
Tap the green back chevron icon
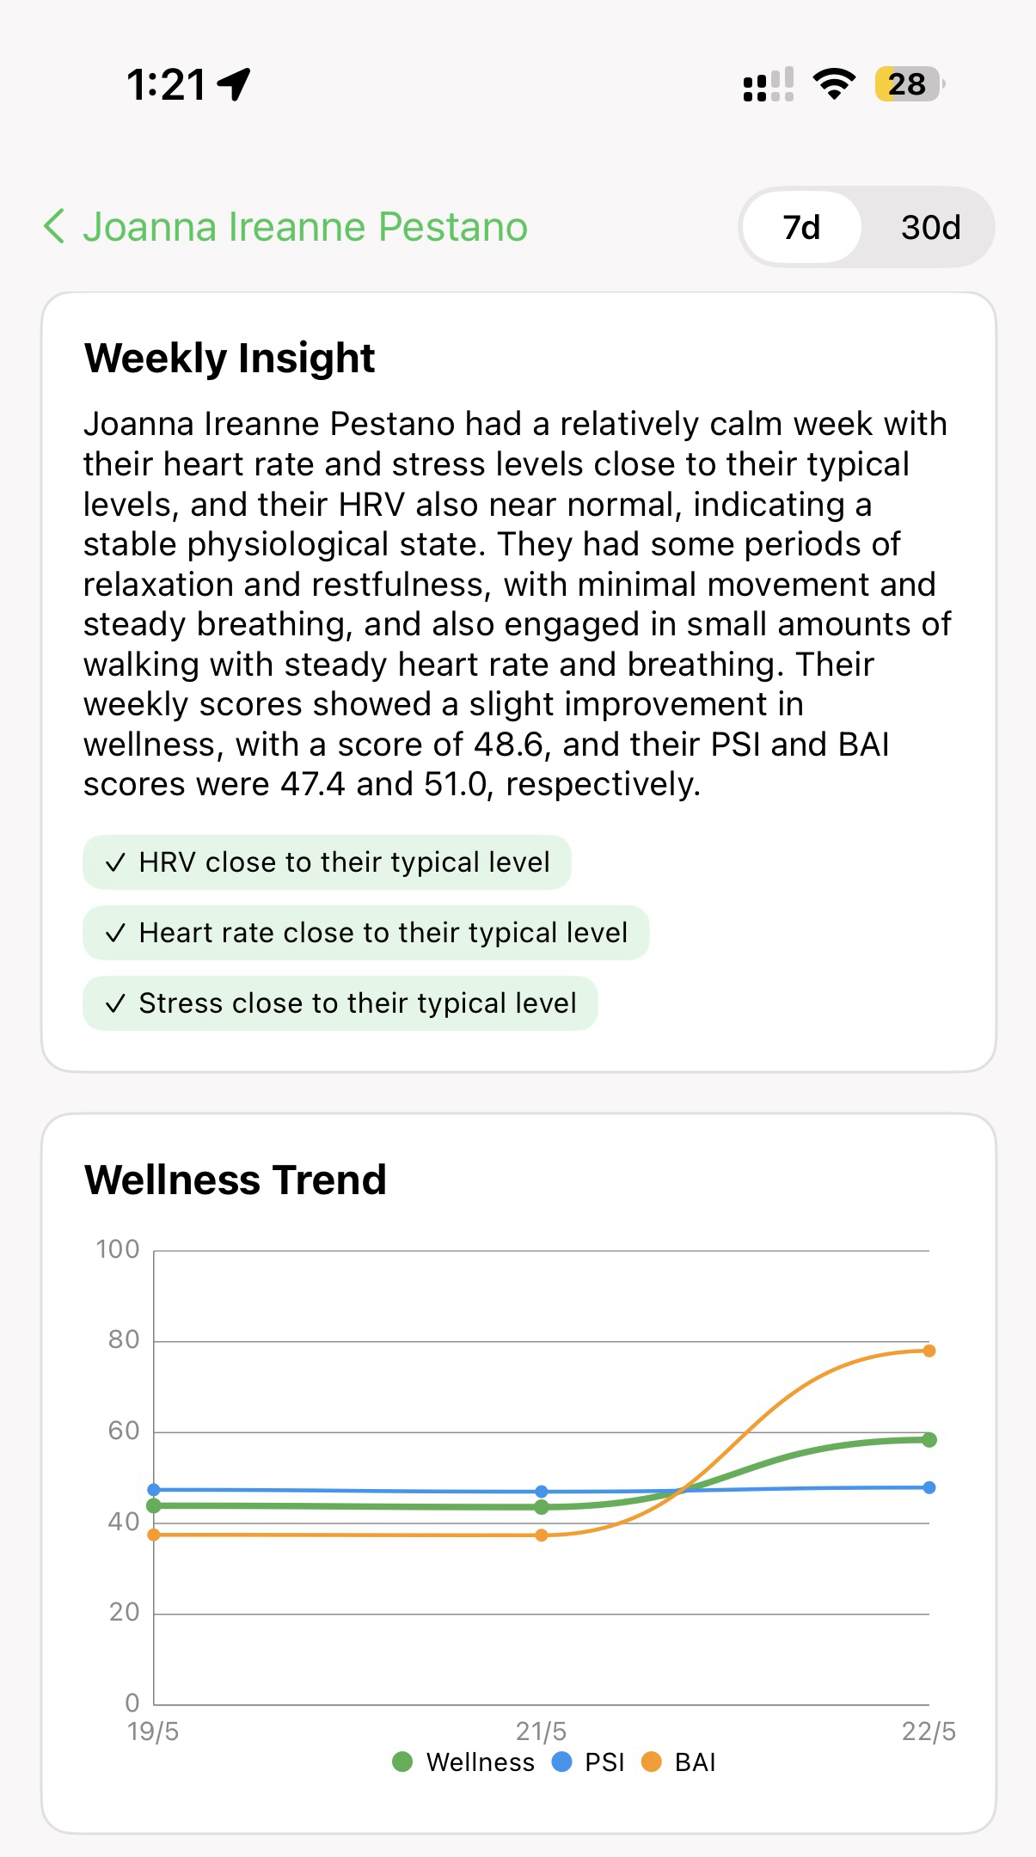[x=54, y=227]
